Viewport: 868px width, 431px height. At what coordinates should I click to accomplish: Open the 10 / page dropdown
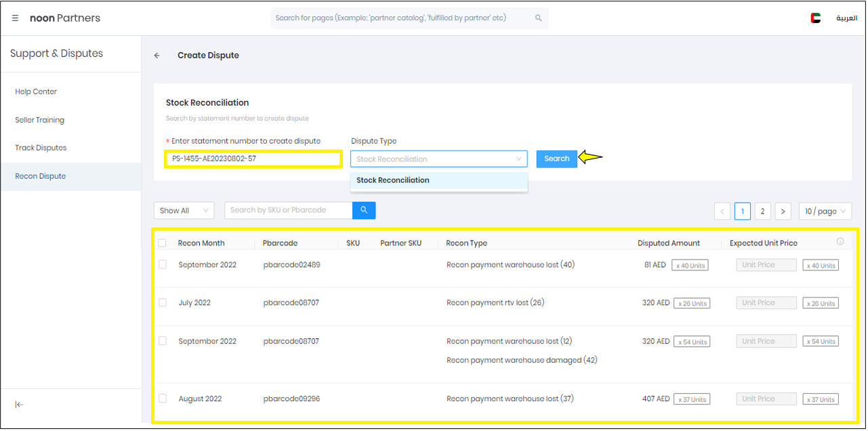click(x=825, y=211)
